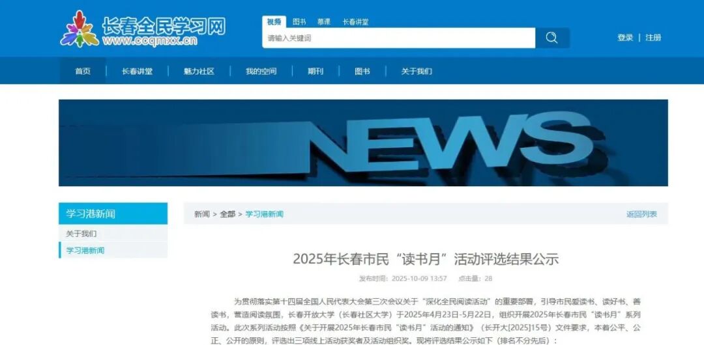This screenshot has width=704, height=345.
Task: Choose the 慕课 search tab
Action: [324, 21]
